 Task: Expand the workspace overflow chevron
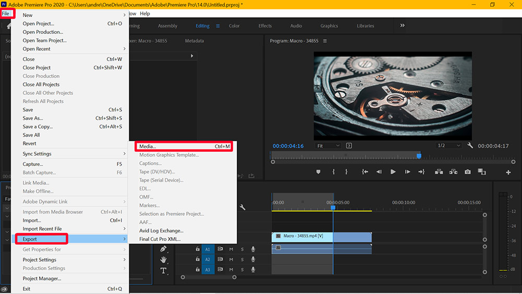(402, 26)
